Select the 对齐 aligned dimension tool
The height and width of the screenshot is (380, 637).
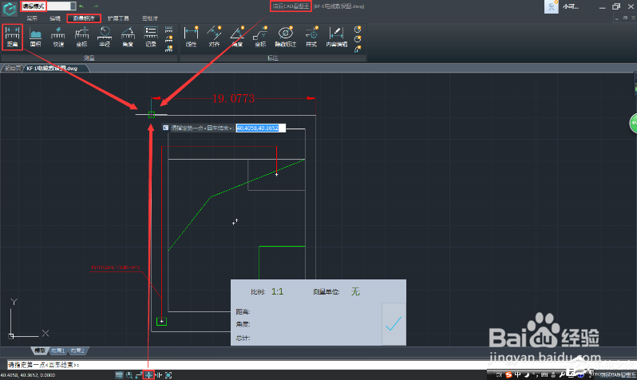[x=214, y=36]
